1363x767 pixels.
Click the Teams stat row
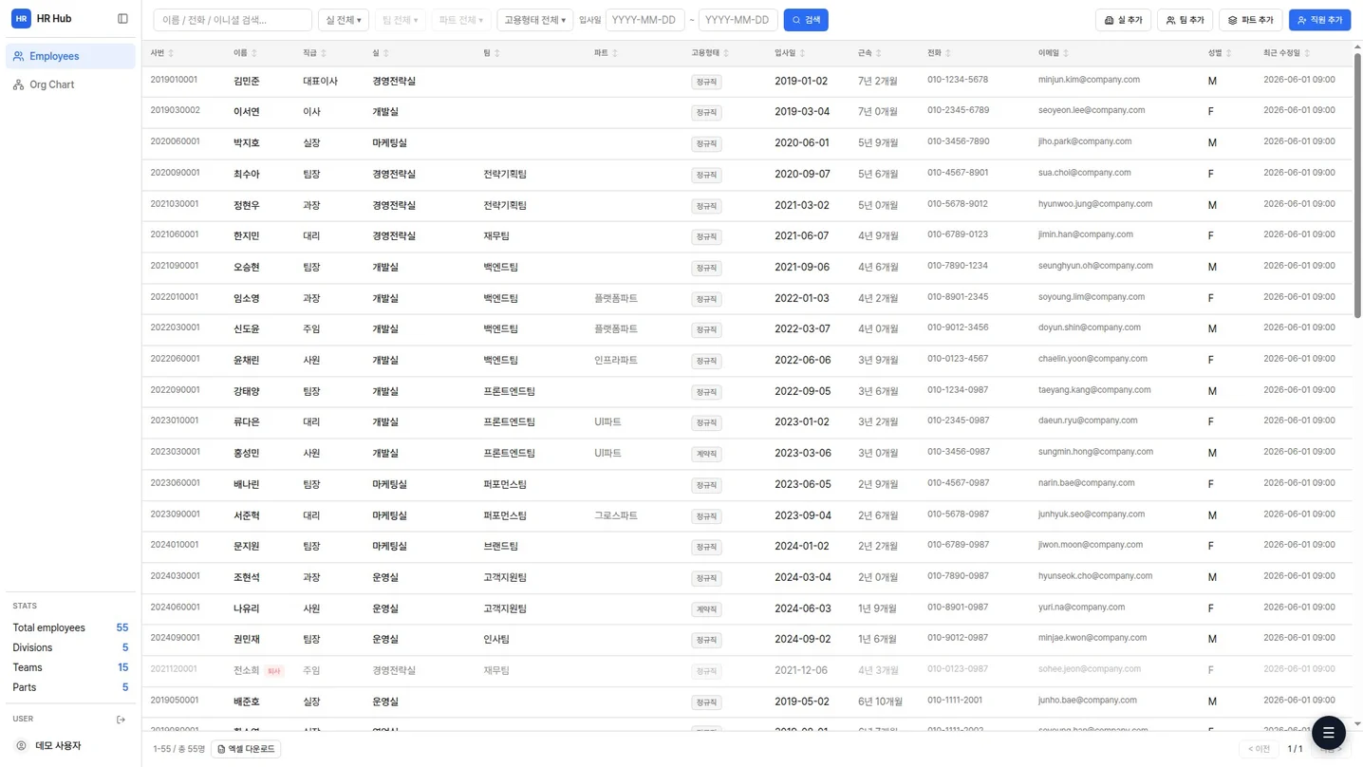click(x=70, y=667)
